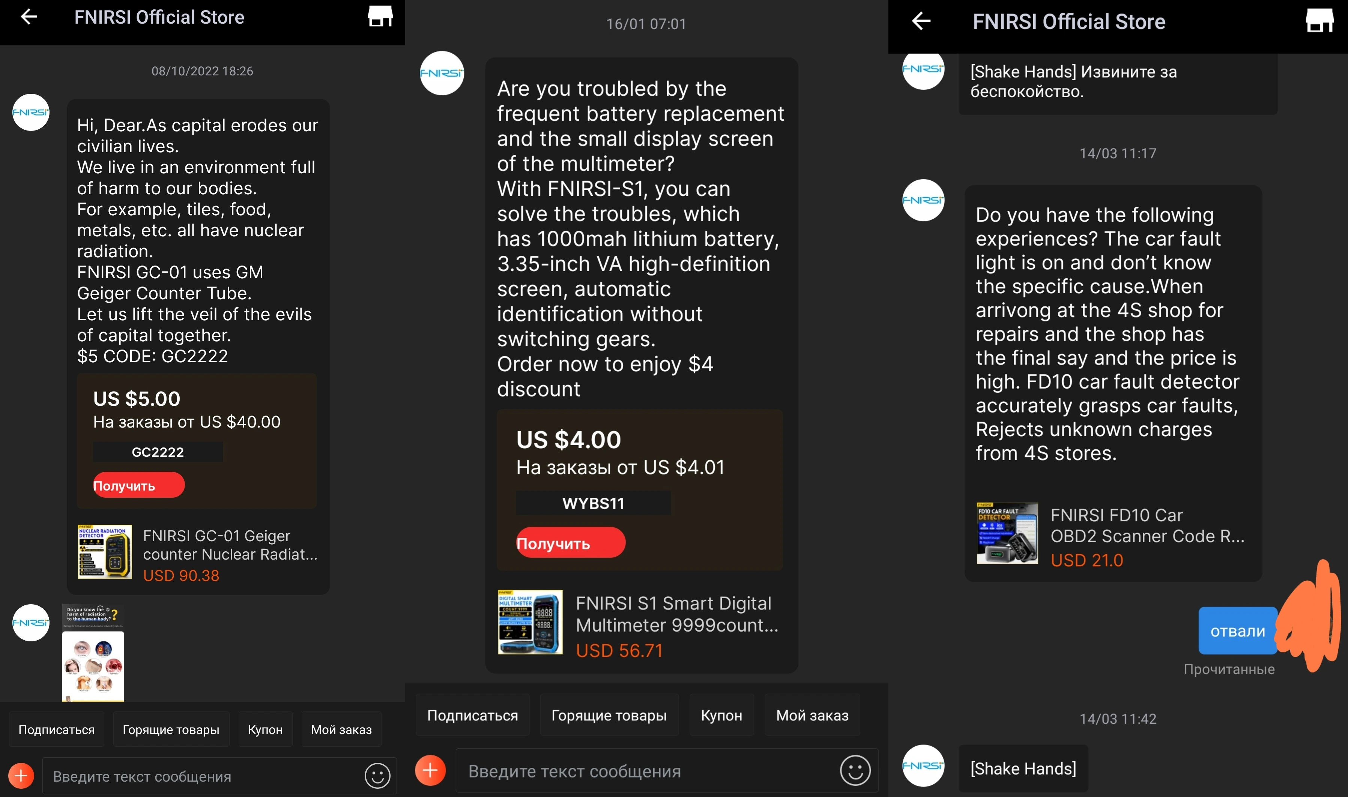Open the GC-01 Geiger counter product thumbnail
The width and height of the screenshot is (1348, 797).
(105, 552)
